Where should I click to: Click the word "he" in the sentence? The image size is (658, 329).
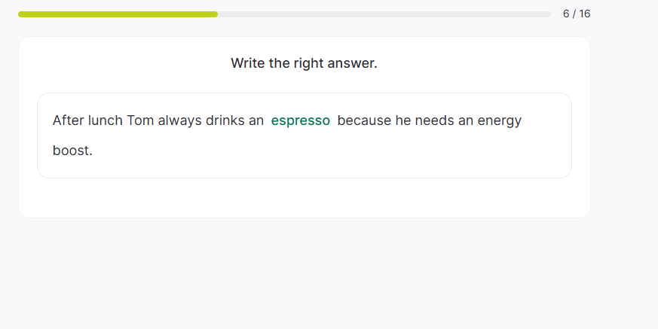(403, 120)
